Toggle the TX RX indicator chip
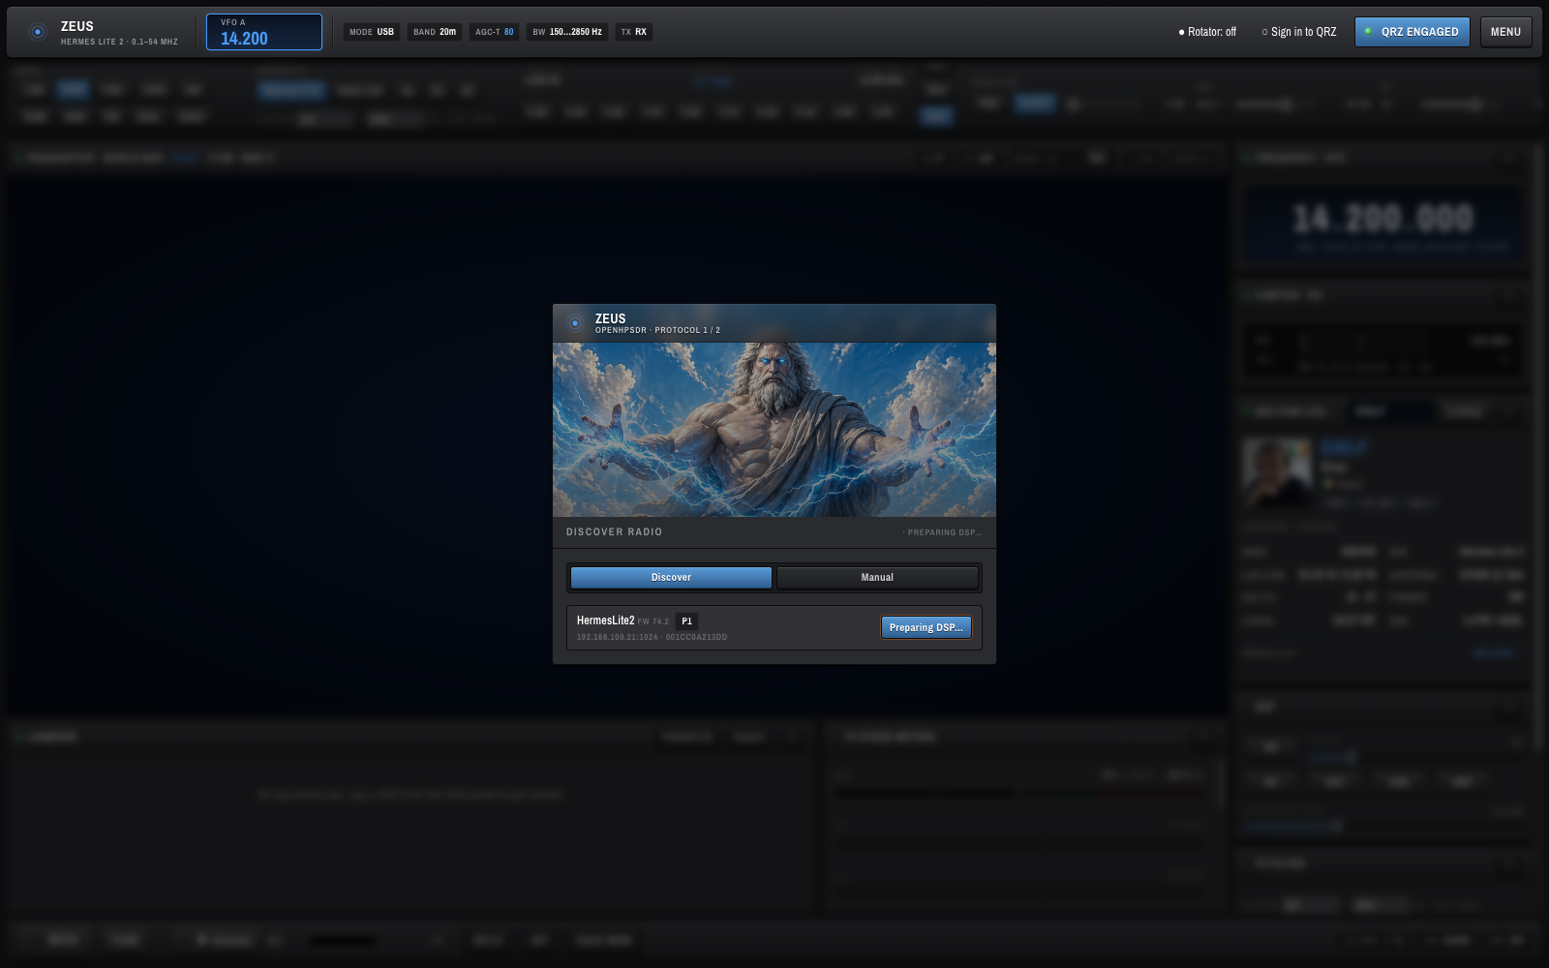Screen dimensions: 1549x968 (634, 32)
